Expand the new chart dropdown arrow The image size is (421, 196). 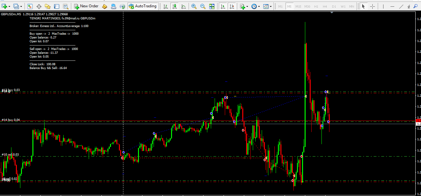[10, 6]
